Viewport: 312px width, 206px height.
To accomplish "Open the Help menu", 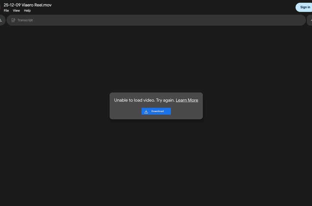I will (x=27, y=10).
